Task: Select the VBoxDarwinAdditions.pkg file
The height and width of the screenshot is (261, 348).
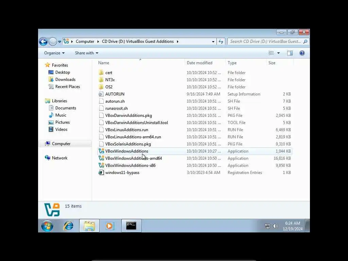Action: [x=128, y=116]
